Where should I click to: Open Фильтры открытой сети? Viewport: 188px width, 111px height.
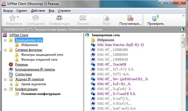click(39, 60)
